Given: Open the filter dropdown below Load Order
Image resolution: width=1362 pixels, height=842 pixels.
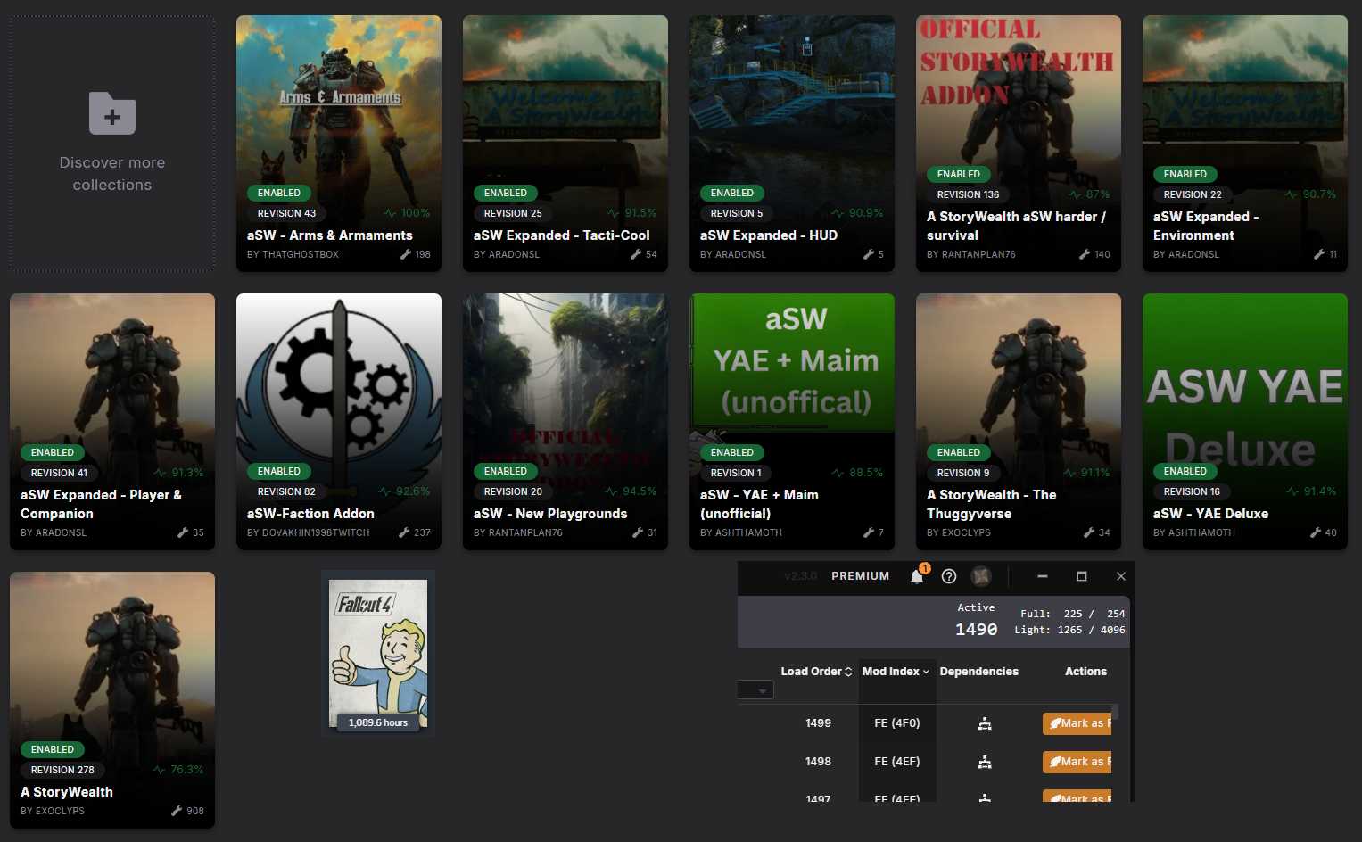Looking at the screenshot, I should [755, 691].
